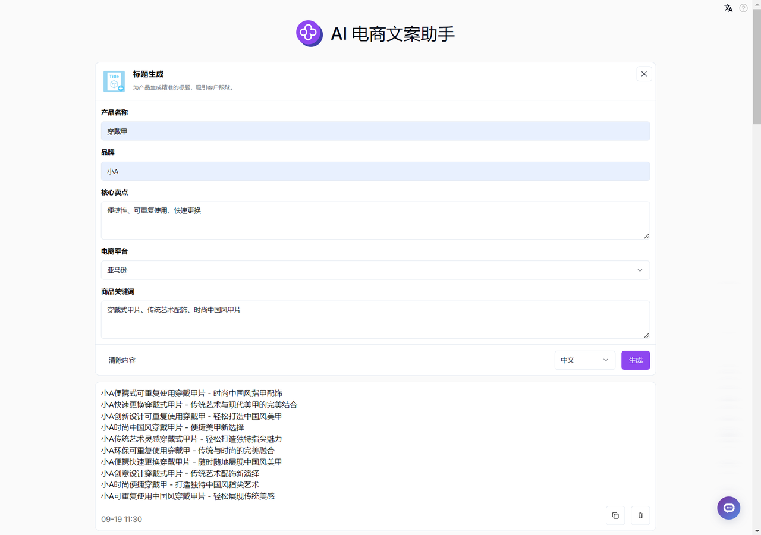
Task: Click the 电商平台 label
Action: click(x=114, y=251)
